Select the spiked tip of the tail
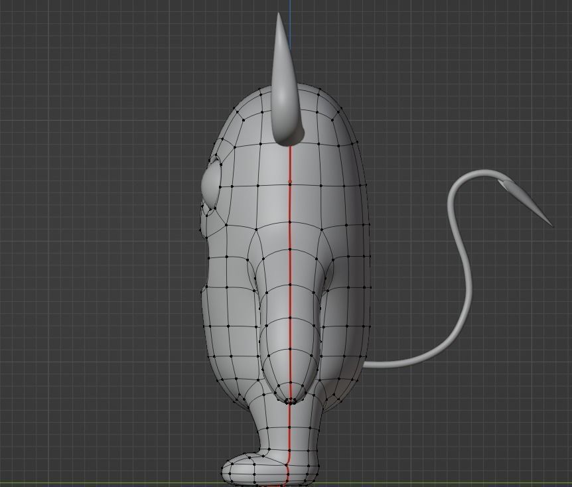 (x=526, y=203)
